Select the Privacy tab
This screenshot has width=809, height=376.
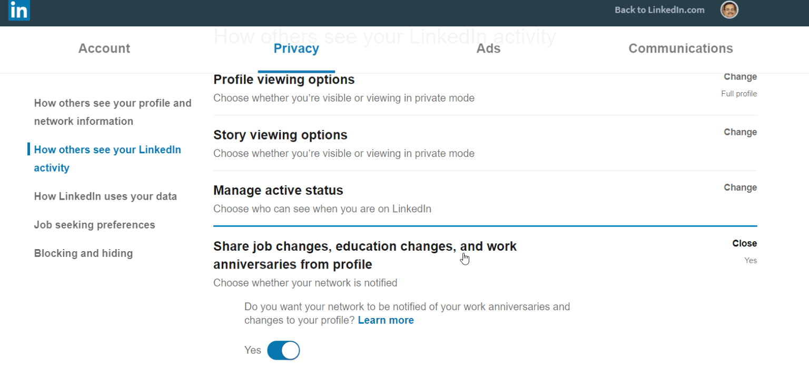(296, 48)
